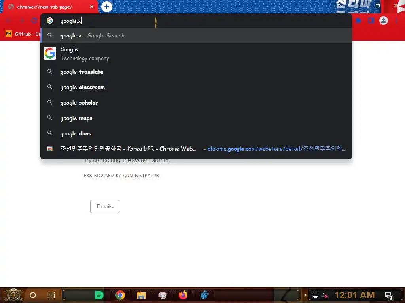Image resolution: width=405 pixels, height=303 pixels.
Task: Open blue cubes app on taskbar
Action: (204, 295)
